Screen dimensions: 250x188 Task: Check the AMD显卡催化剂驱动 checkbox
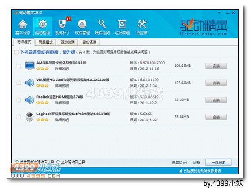(x=19, y=66)
